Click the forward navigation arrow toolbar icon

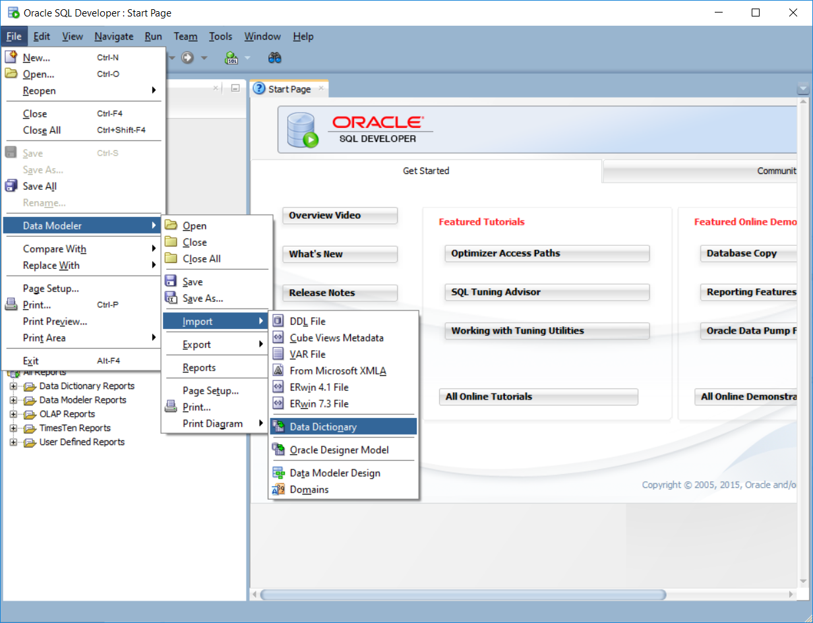(188, 58)
